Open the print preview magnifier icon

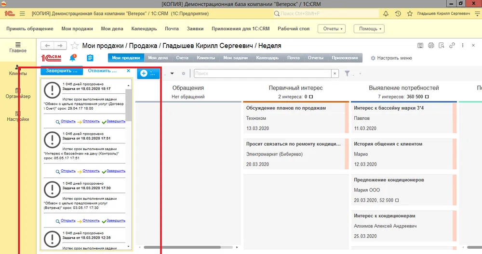(442, 45)
